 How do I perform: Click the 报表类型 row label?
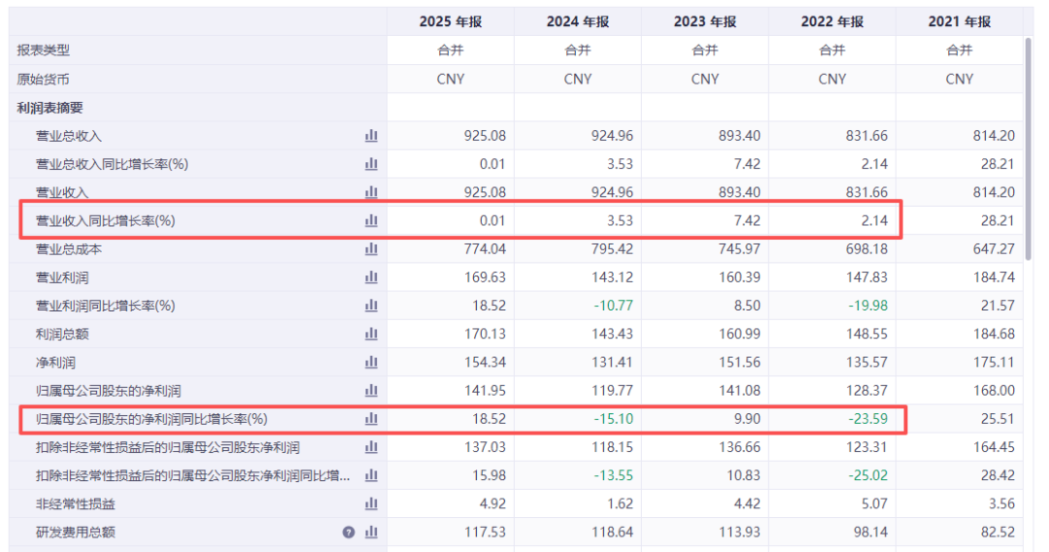43,51
